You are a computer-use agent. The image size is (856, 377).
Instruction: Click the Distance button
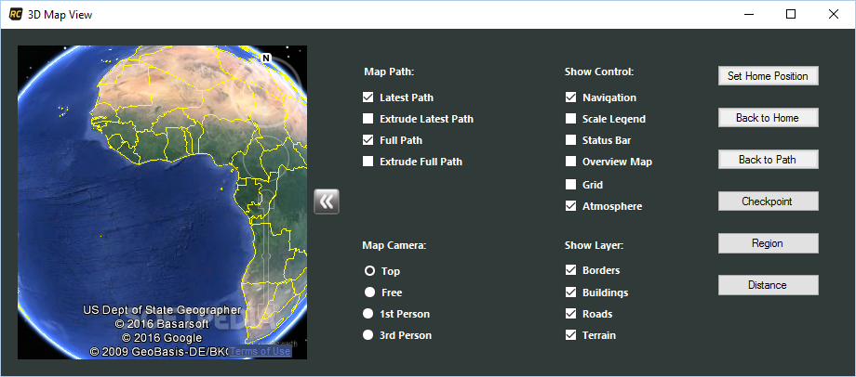pyautogui.click(x=769, y=285)
